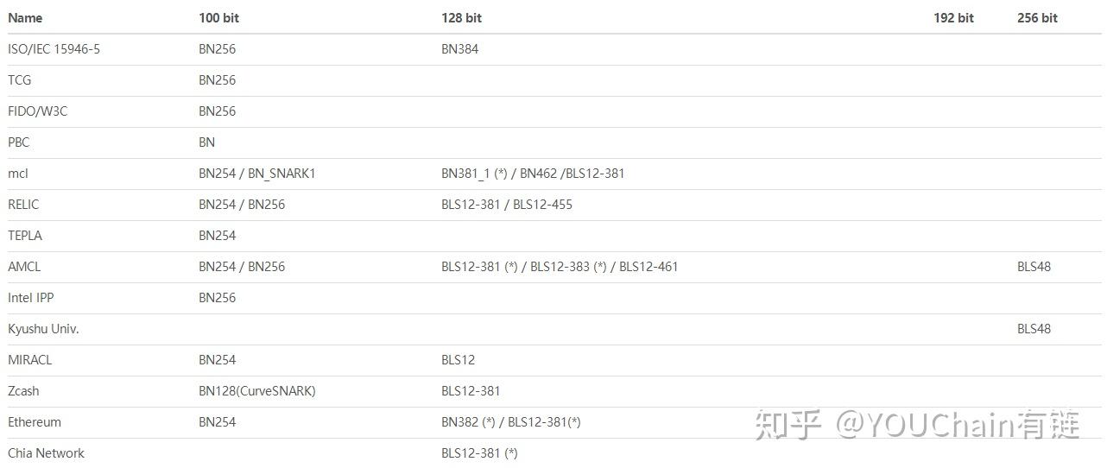Select the Kyushu Univ. row name
The height and width of the screenshot is (468, 1107).
[x=43, y=329]
